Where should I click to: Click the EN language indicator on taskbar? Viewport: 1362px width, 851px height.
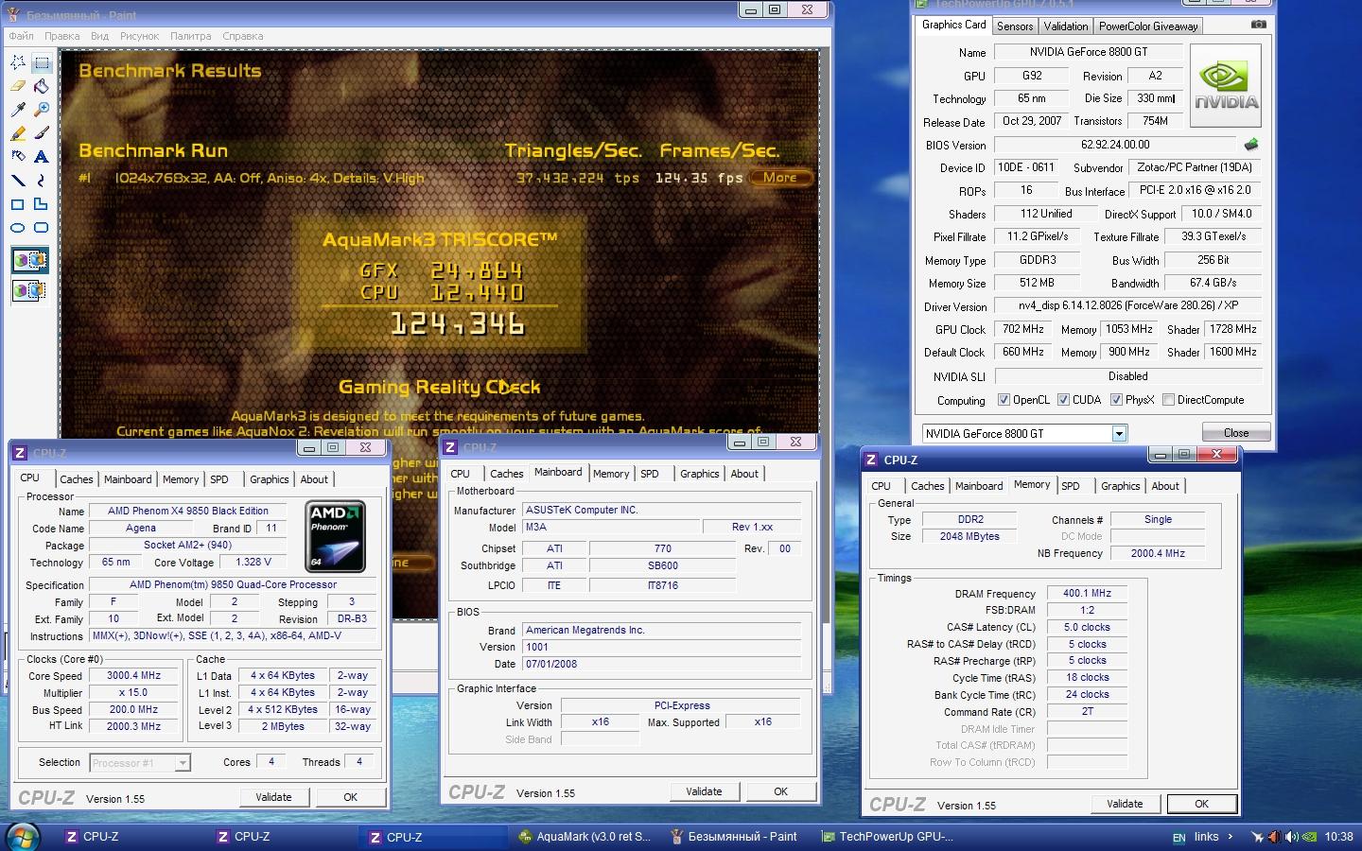1179,838
